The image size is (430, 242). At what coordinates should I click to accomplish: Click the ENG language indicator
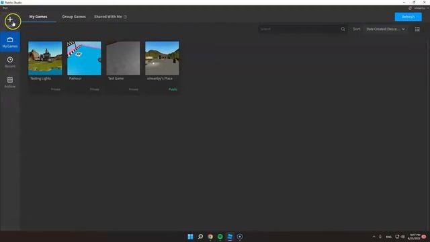[388, 237]
